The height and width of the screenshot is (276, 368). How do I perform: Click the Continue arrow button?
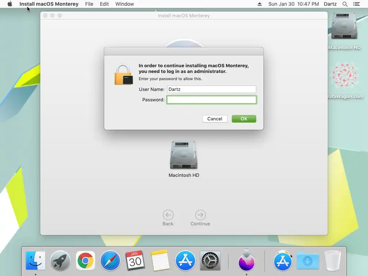(x=200, y=215)
